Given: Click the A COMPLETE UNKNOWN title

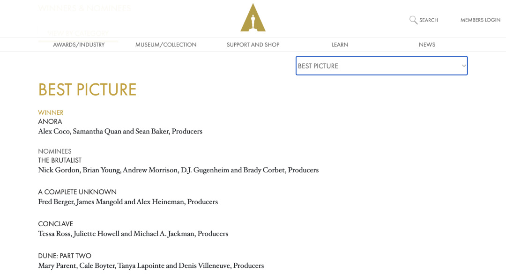Looking at the screenshot, I should 77,192.
